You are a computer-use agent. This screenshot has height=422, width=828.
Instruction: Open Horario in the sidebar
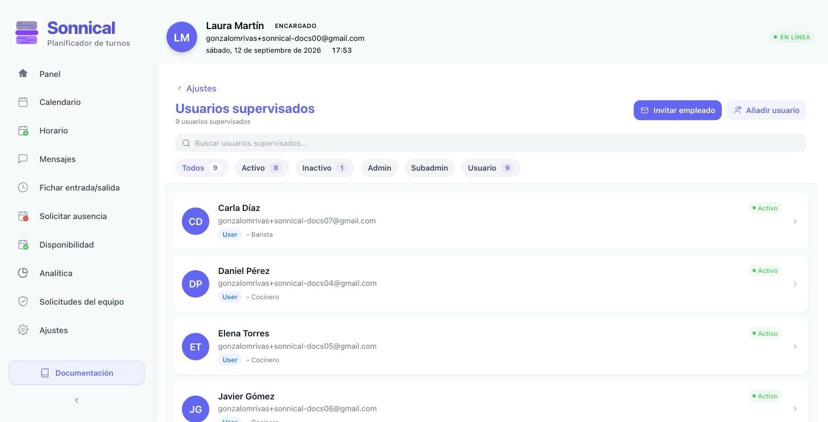[53, 130]
